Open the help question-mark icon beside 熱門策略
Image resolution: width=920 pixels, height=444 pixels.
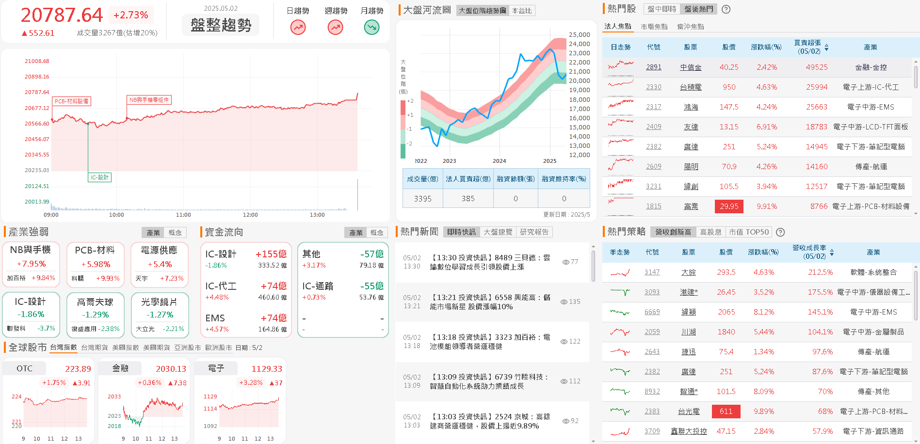[x=780, y=232]
